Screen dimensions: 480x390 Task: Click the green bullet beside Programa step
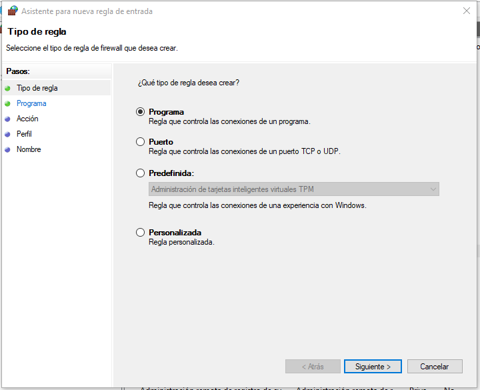coord(7,103)
